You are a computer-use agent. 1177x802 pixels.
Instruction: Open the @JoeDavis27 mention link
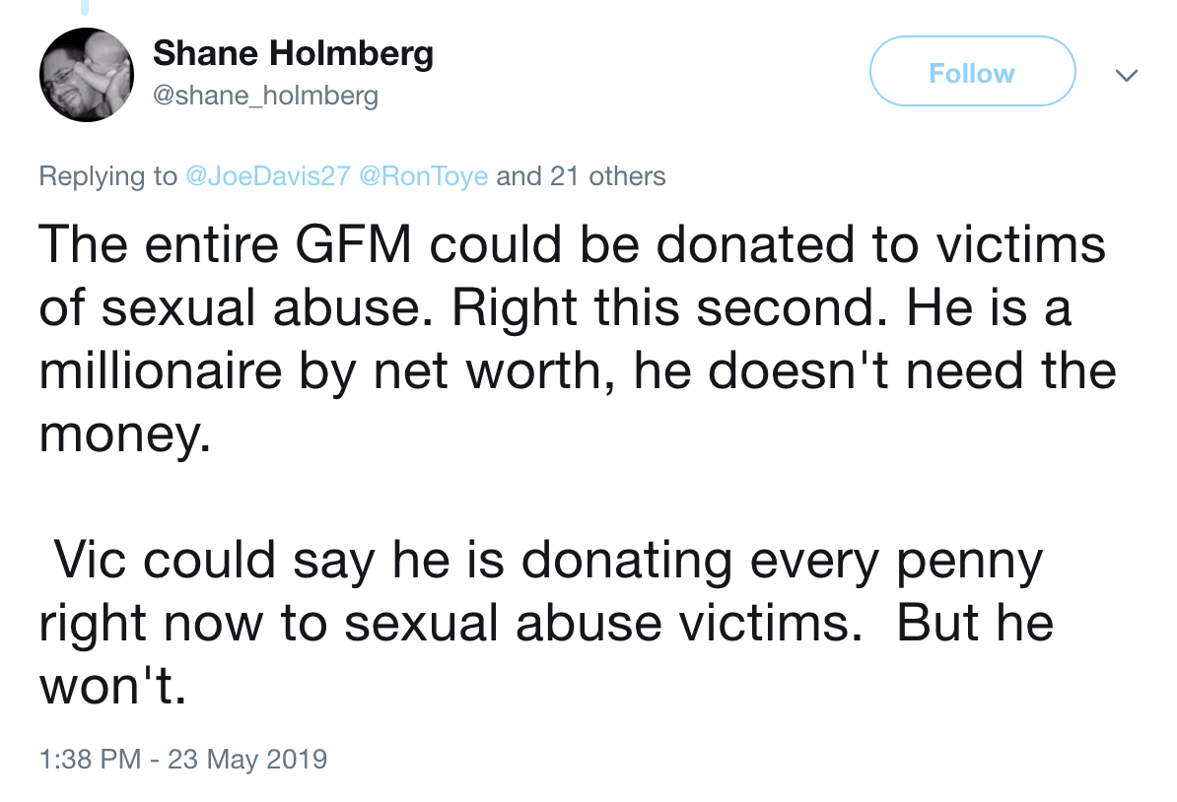pos(267,175)
